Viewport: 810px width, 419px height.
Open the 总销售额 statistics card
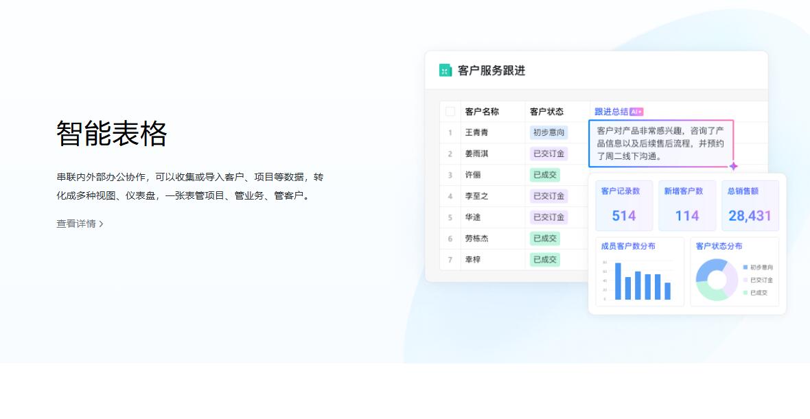pos(749,204)
